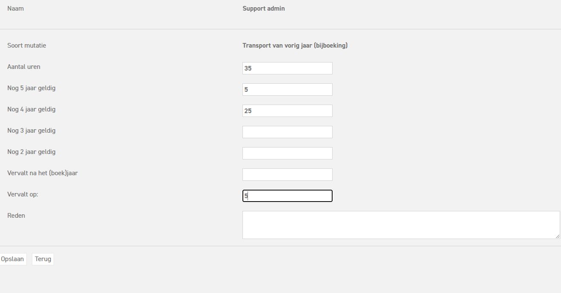Click the 'Nog 3 jaar geldig' label text
Viewport: 561px width, 293px height.
tap(31, 131)
